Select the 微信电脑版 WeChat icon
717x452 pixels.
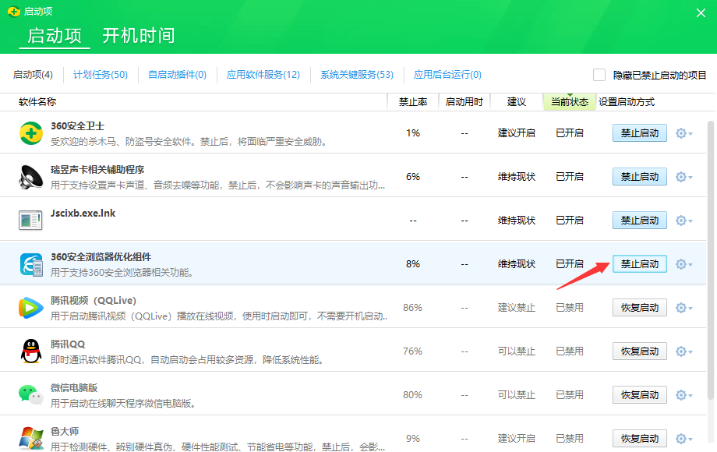click(x=30, y=394)
